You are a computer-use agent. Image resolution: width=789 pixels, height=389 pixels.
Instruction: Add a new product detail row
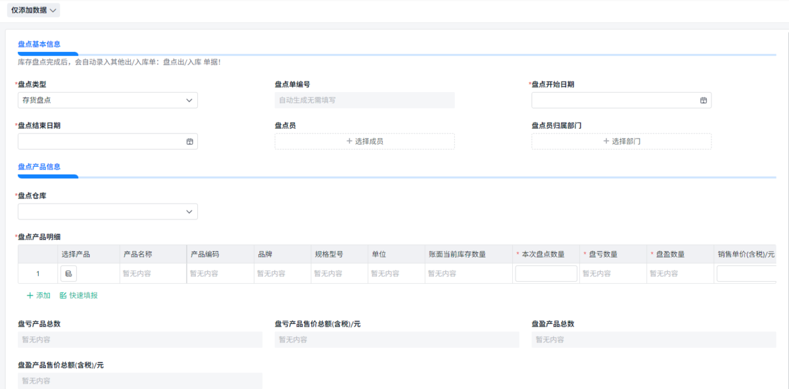39,296
